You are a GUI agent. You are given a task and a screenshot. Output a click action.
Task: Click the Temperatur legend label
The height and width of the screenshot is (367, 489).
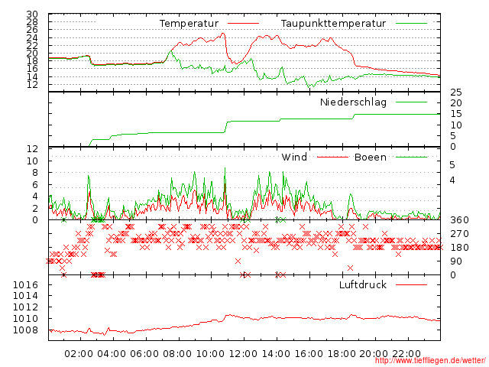coord(189,24)
